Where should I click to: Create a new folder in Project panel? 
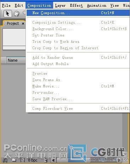coord(14,160)
